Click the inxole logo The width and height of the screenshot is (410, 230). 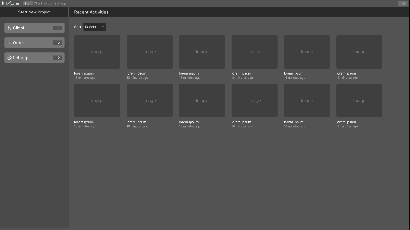[x=11, y=3]
